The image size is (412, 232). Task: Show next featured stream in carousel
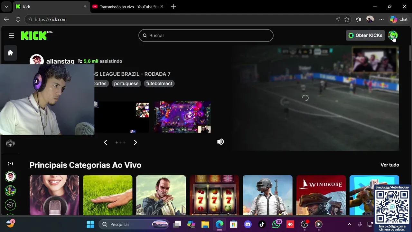click(x=136, y=142)
